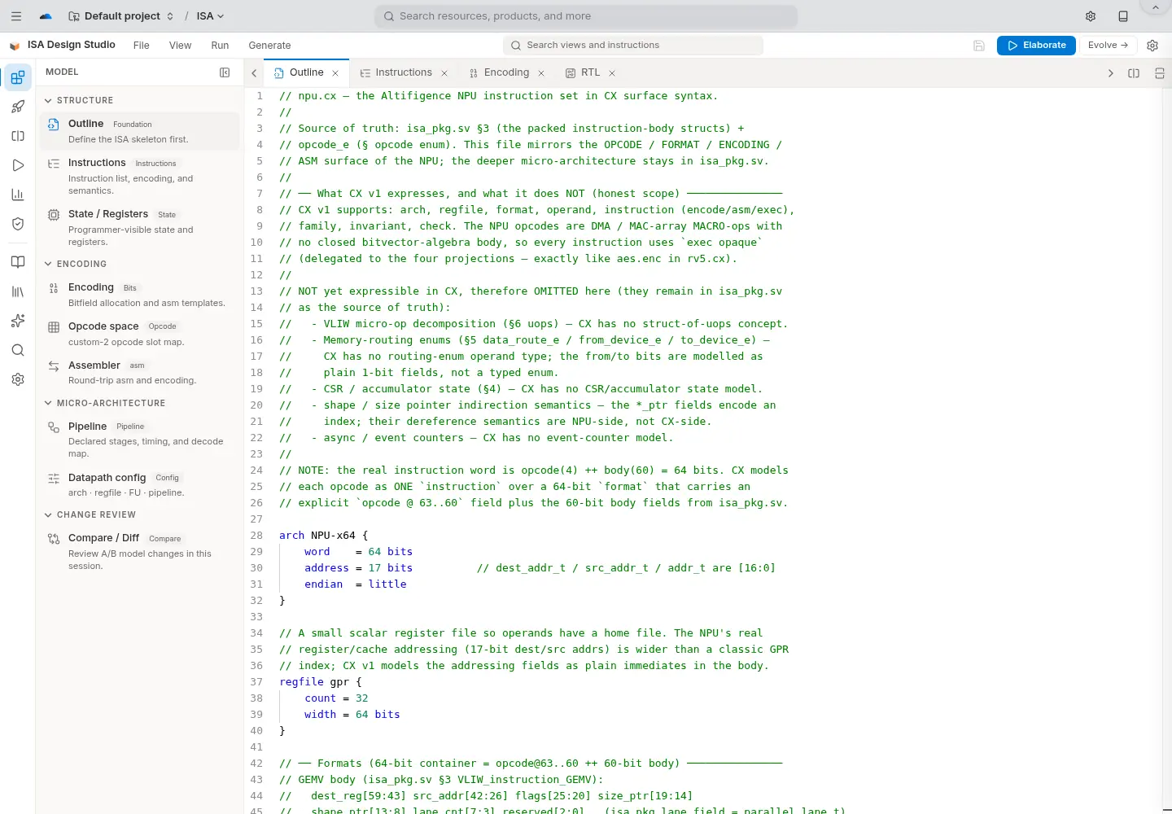Select Instructions in the model tree

pos(139,176)
